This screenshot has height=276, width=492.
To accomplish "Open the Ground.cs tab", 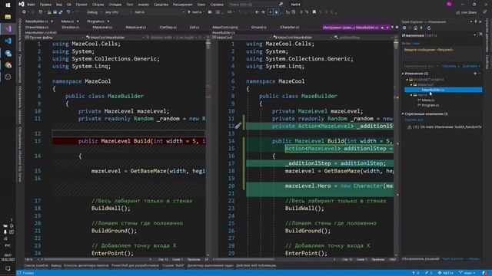I will tap(258, 28).
